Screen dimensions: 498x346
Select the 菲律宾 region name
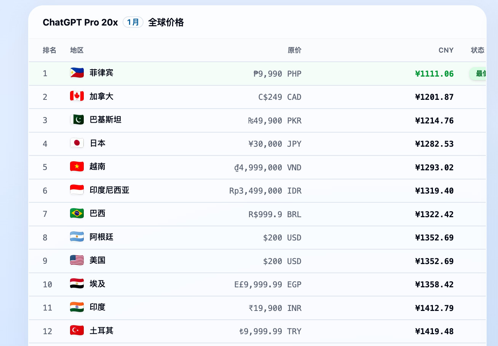coord(101,73)
